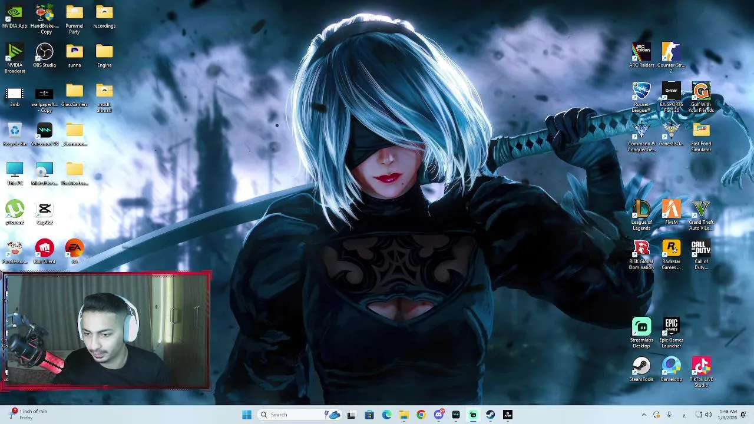Select the GlassCarriers folder

point(74,95)
